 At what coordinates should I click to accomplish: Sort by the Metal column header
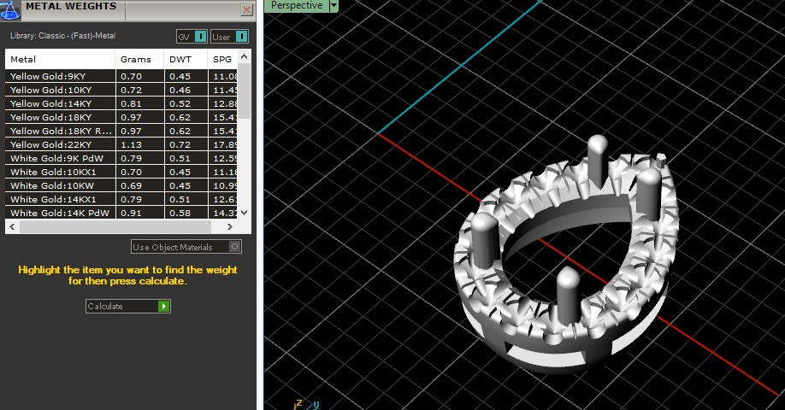(x=60, y=59)
